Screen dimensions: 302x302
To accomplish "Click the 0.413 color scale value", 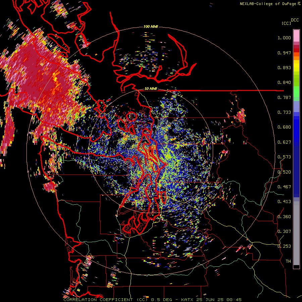I will click(284, 202).
